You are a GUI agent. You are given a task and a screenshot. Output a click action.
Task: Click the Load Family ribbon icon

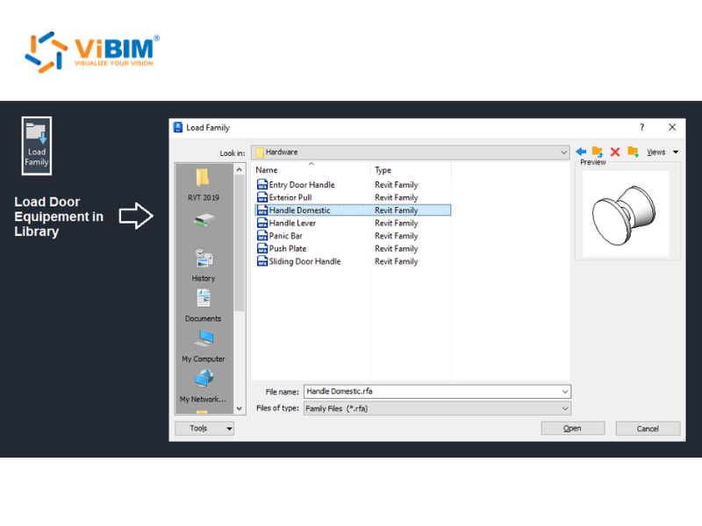pyautogui.click(x=37, y=146)
